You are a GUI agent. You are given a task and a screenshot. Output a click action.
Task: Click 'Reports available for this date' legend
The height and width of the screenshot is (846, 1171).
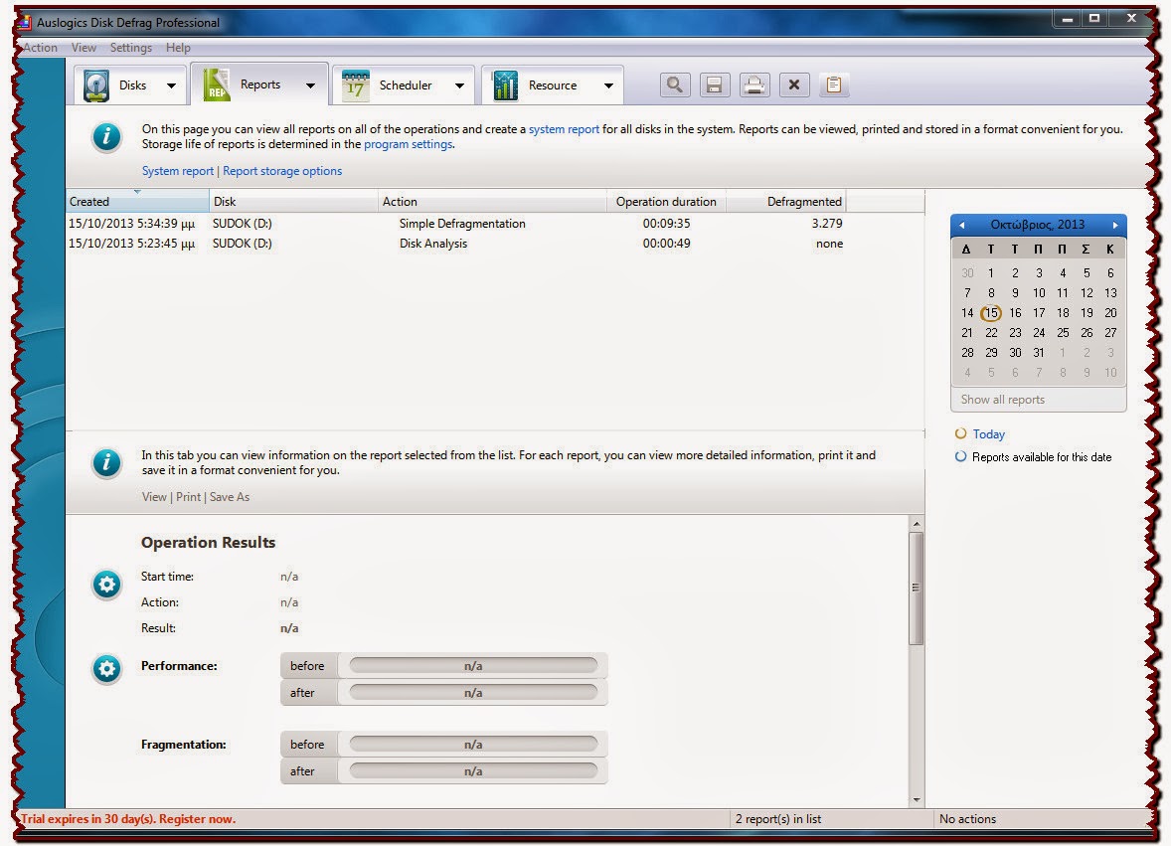tap(1042, 457)
